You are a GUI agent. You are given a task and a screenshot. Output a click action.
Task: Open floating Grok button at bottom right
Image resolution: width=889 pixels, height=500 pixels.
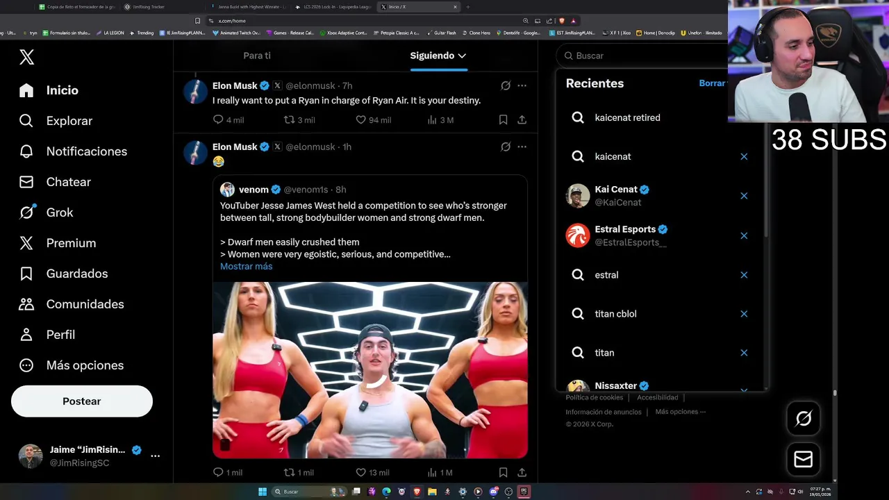point(804,419)
